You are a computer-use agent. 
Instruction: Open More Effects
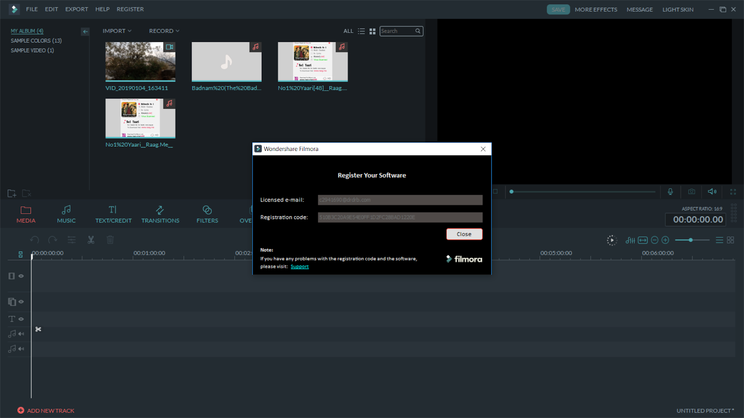(x=596, y=9)
